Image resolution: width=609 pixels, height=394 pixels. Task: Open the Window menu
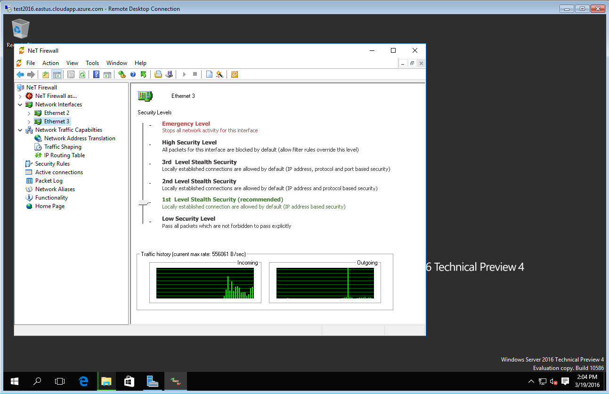(117, 63)
